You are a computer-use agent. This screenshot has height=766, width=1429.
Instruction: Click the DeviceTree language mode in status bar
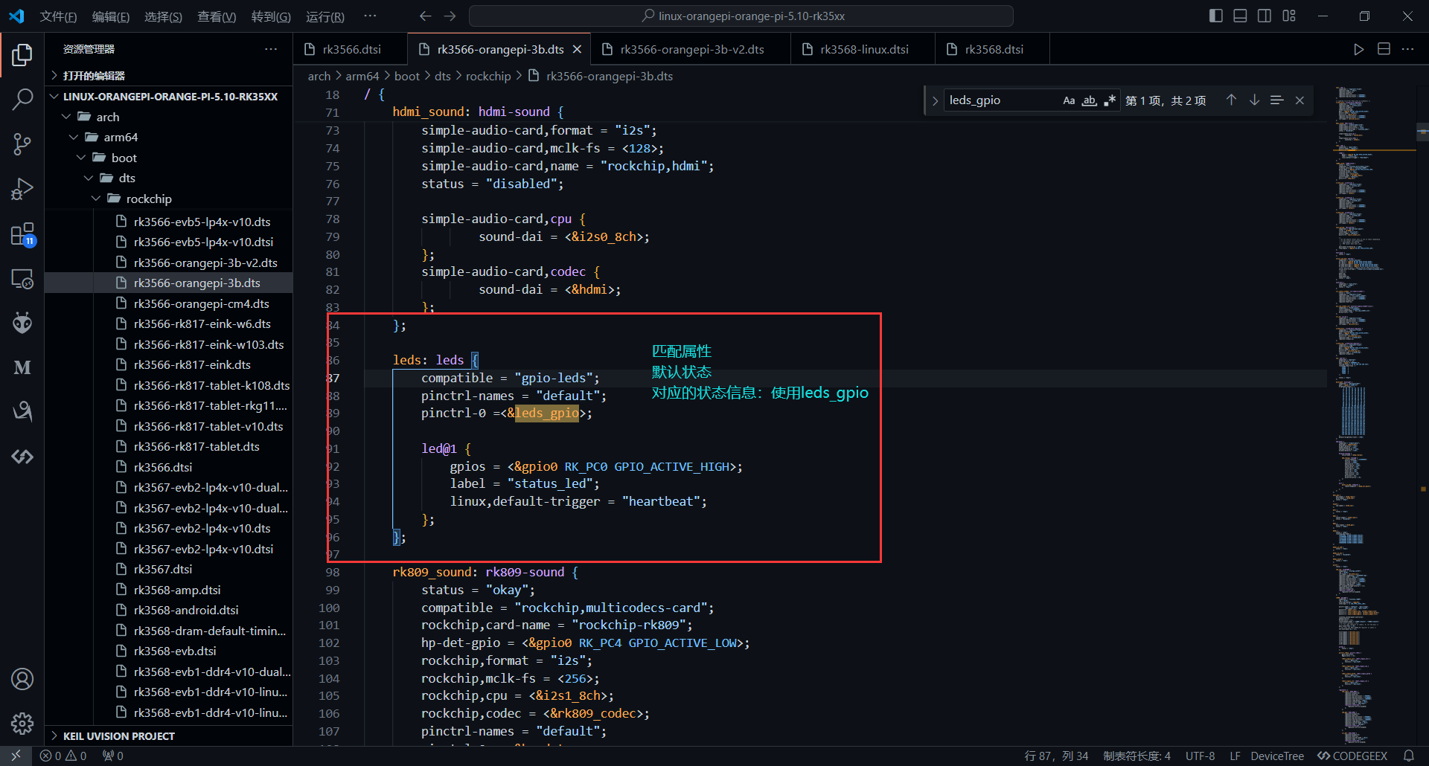[1277, 756]
